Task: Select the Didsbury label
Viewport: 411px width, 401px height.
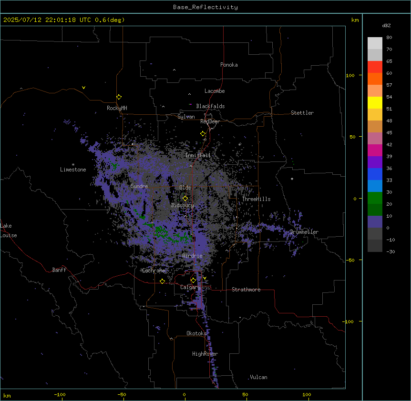Action: (183, 205)
